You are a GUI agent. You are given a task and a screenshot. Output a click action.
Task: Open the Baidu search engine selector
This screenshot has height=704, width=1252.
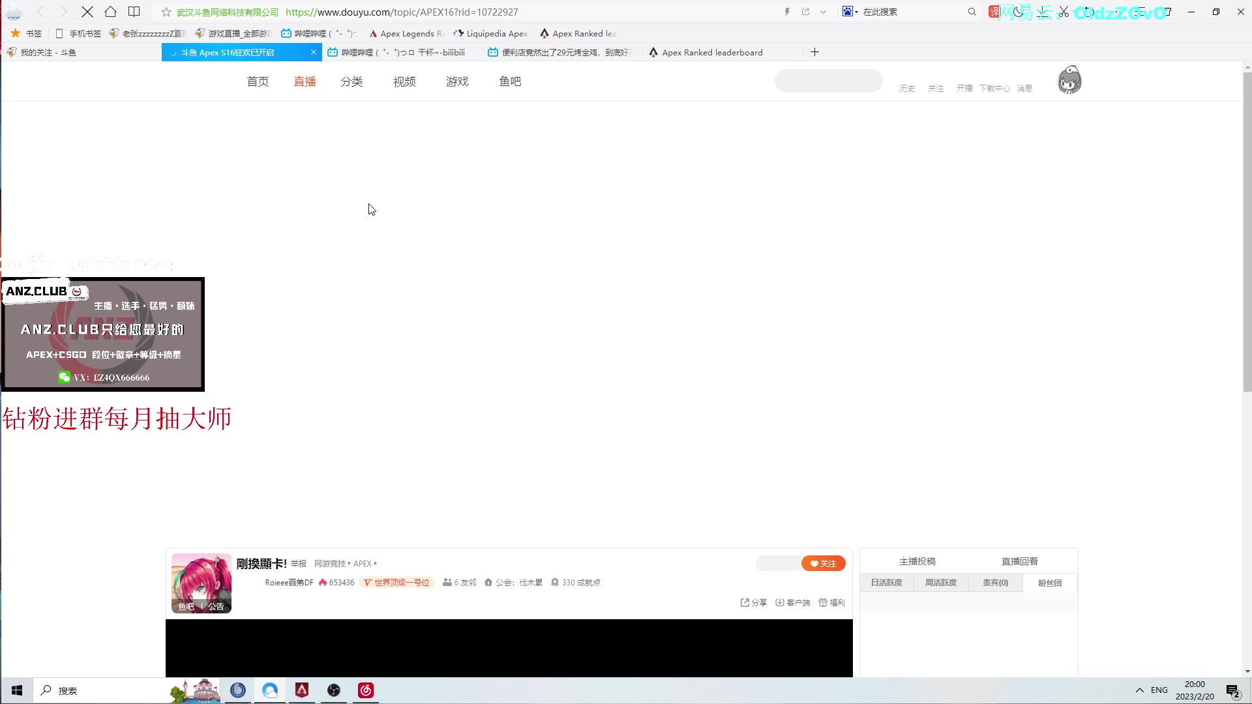click(850, 12)
